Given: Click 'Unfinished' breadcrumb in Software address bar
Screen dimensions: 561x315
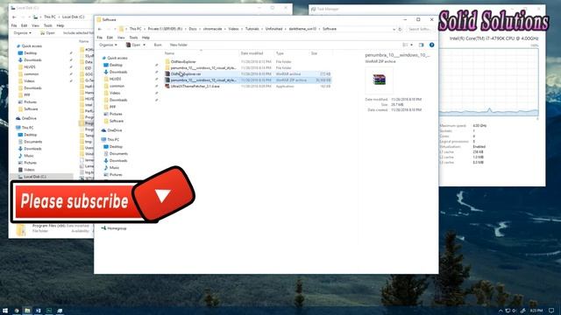Looking at the screenshot, I should tap(273, 29).
